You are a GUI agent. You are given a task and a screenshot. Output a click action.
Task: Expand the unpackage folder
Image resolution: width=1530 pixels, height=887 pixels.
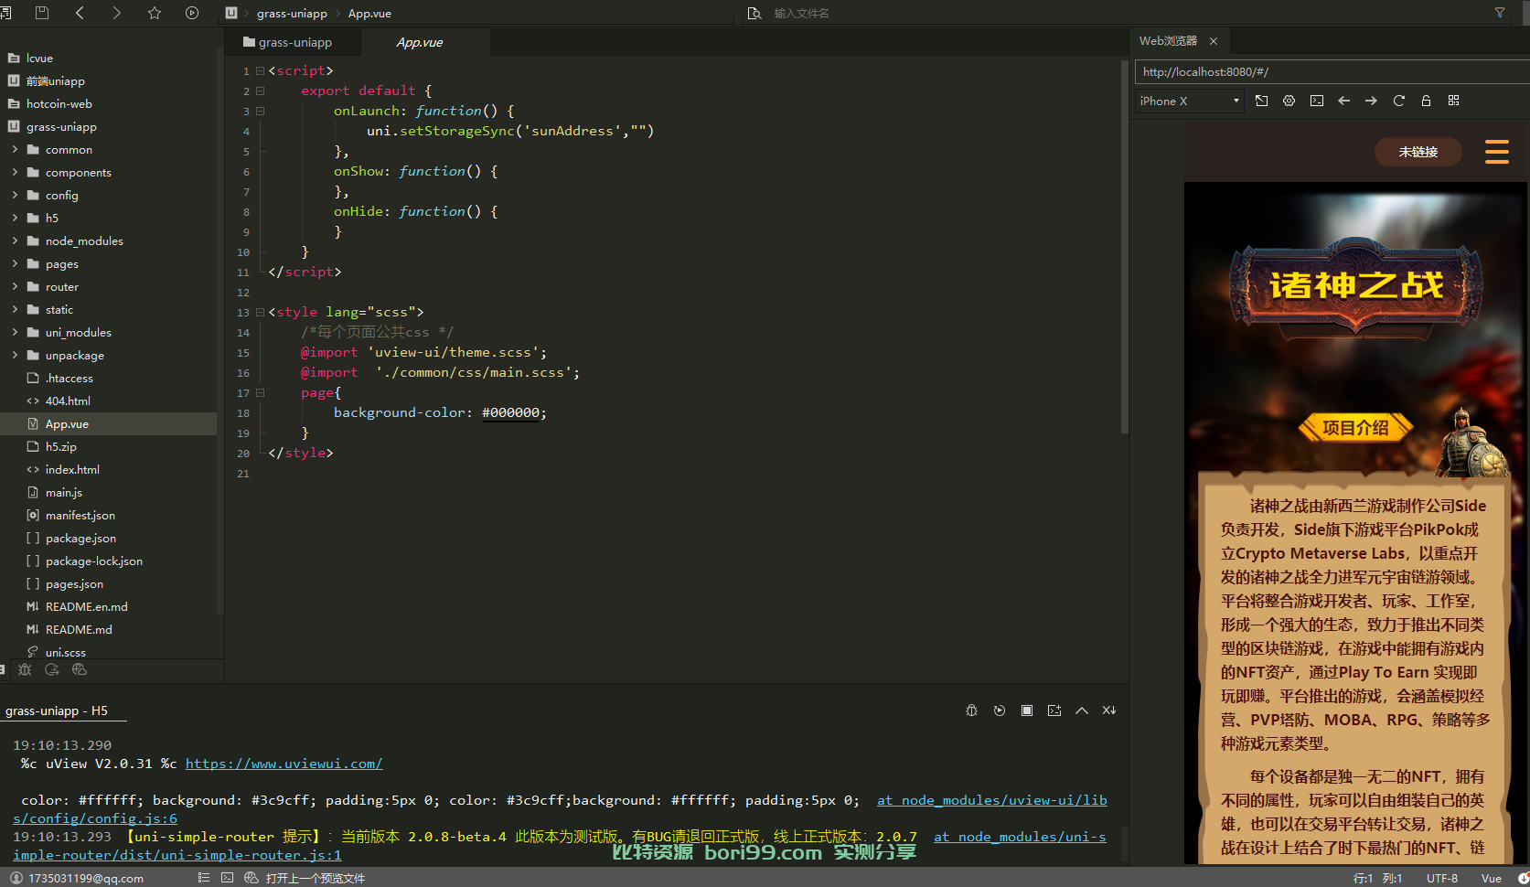[15, 355]
